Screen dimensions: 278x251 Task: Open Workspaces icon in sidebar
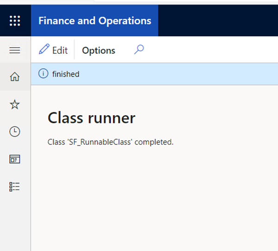[15, 159]
